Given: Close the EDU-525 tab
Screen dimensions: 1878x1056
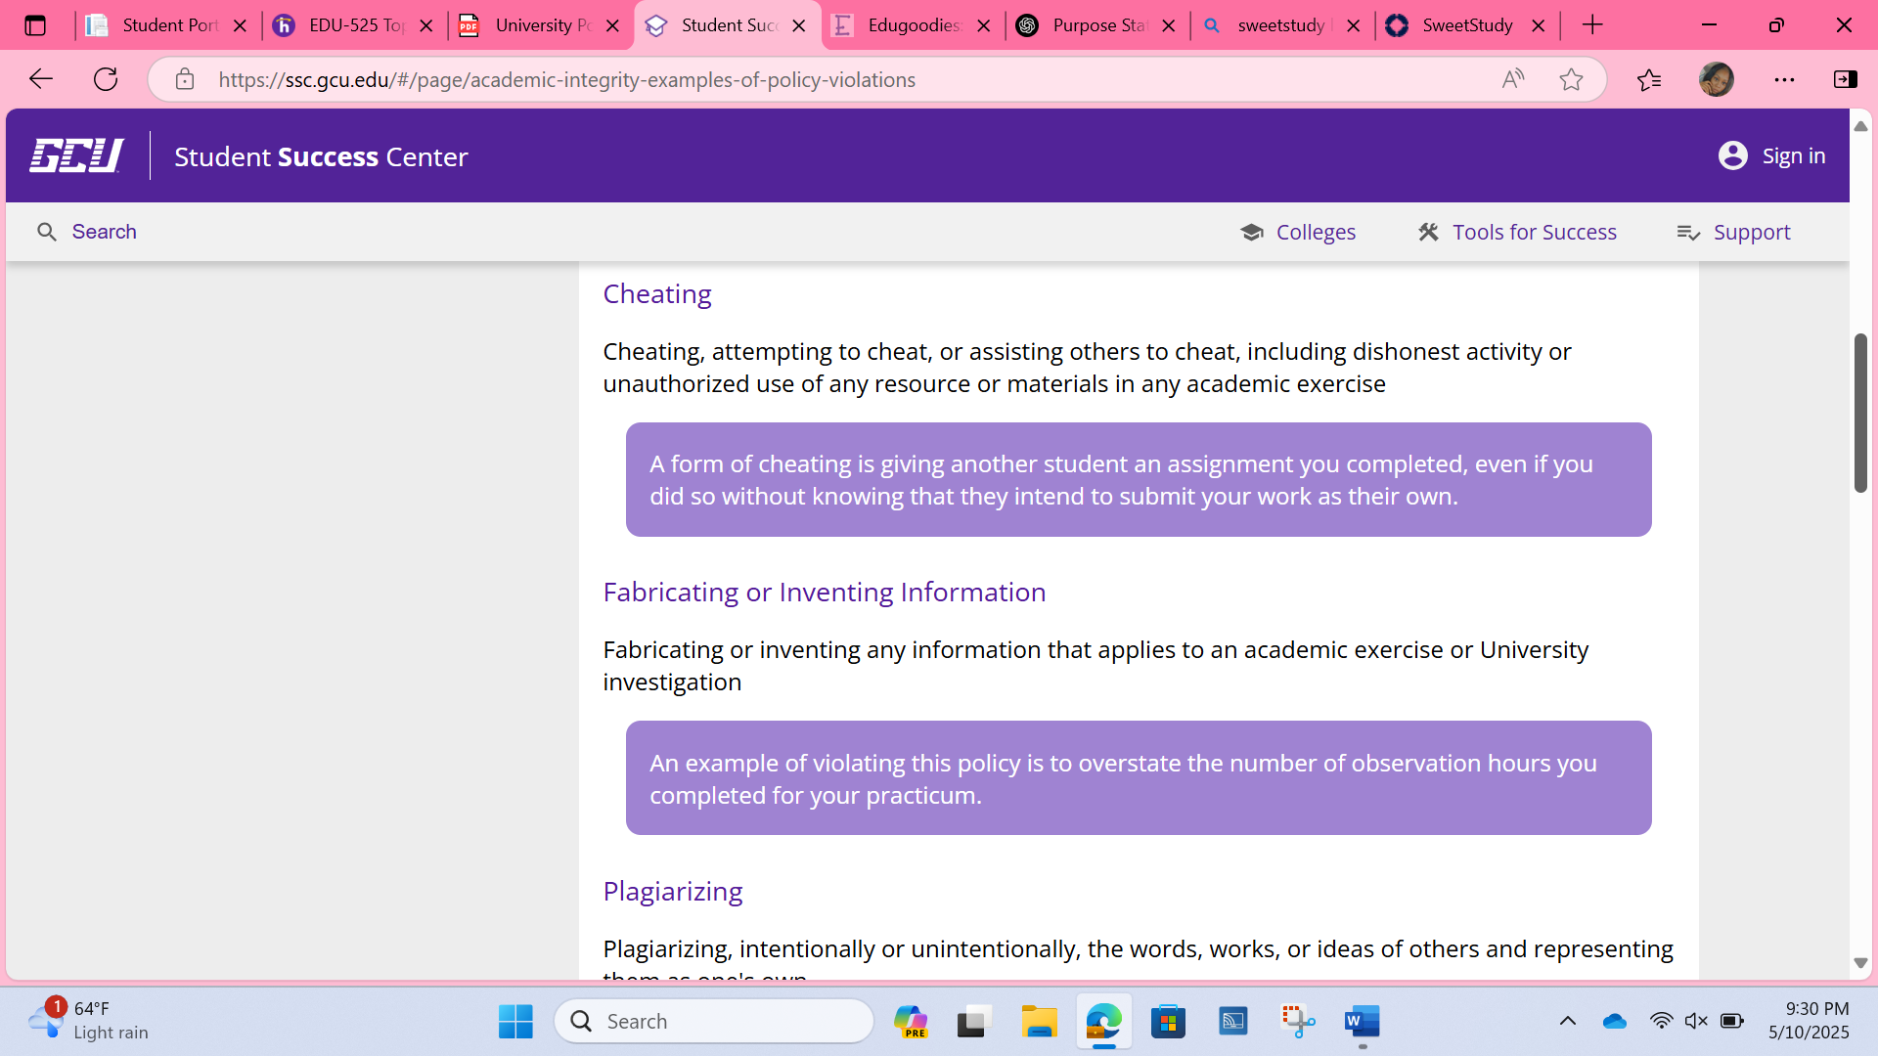Looking at the screenshot, I should click(426, 25).
